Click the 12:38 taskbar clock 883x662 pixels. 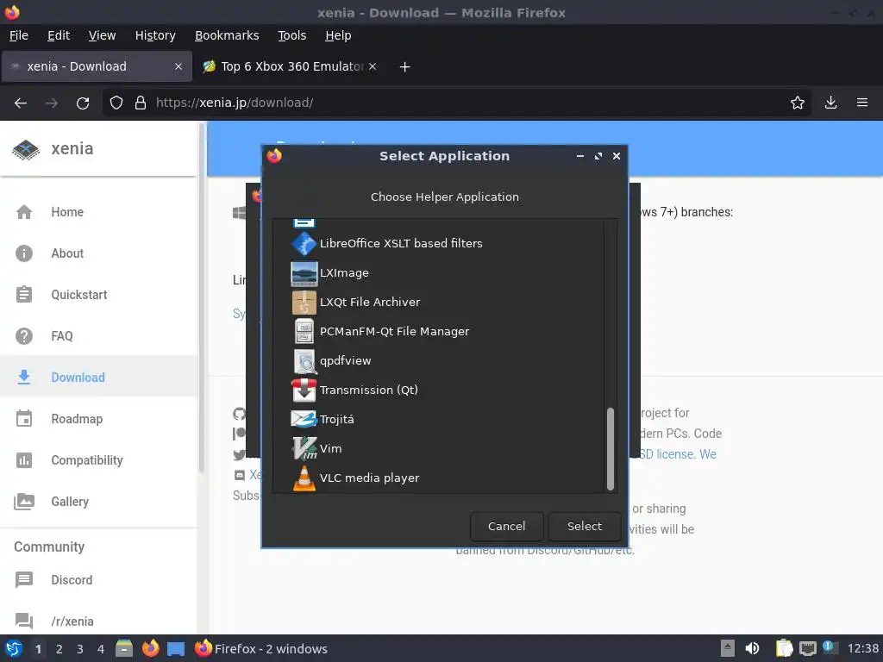(862, 649)
